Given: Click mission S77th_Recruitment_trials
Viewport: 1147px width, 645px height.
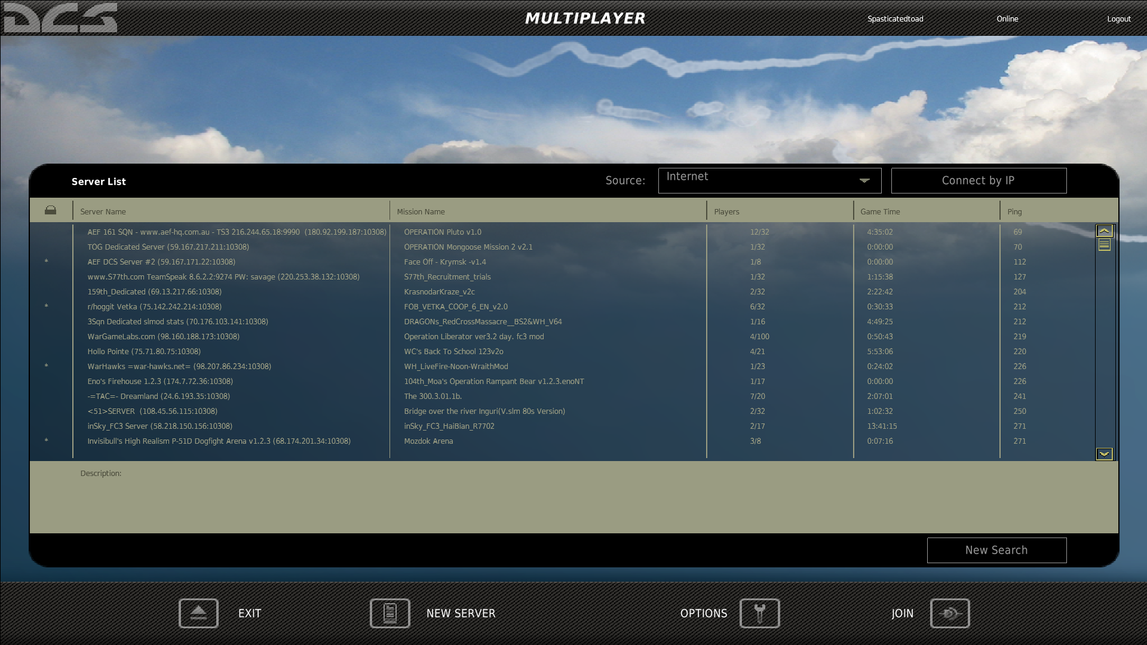Looking at the screenshot, I should point(447,277).
